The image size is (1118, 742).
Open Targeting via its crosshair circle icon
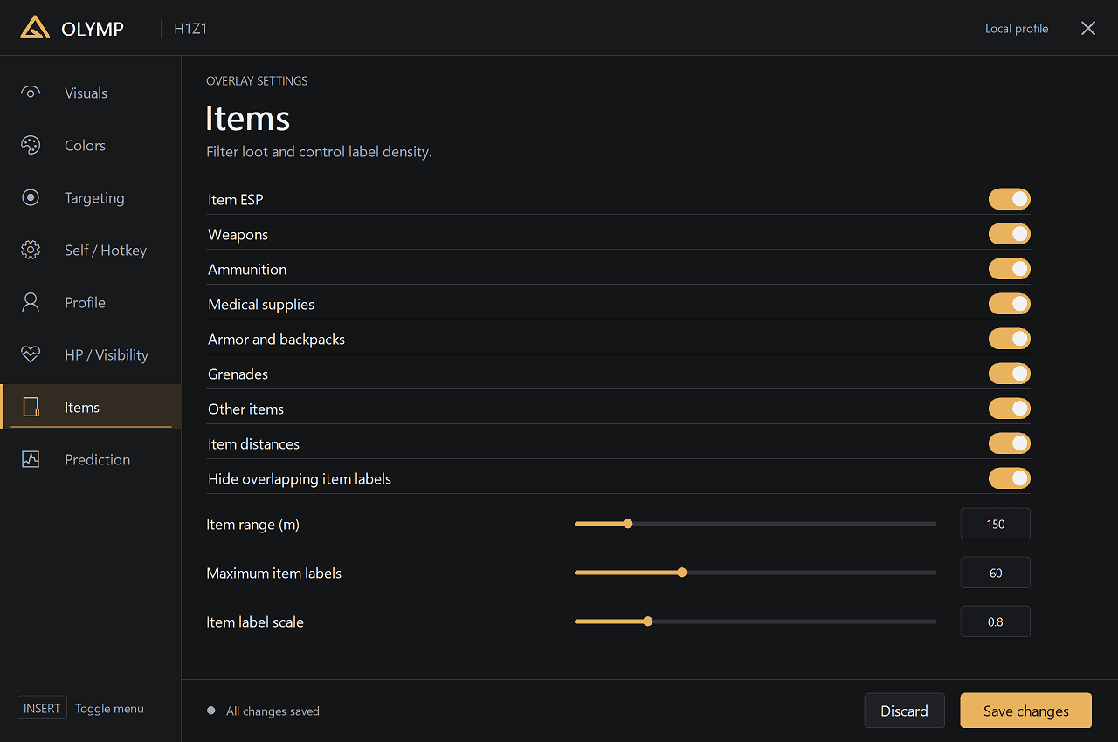[x=31, y=197]
